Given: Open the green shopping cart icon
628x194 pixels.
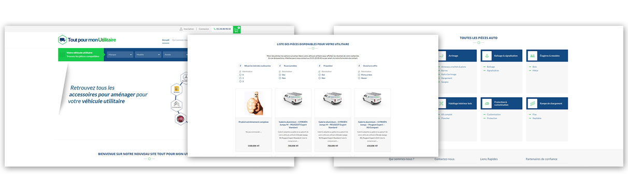Looking at the screenshot, I should [236, 29].
